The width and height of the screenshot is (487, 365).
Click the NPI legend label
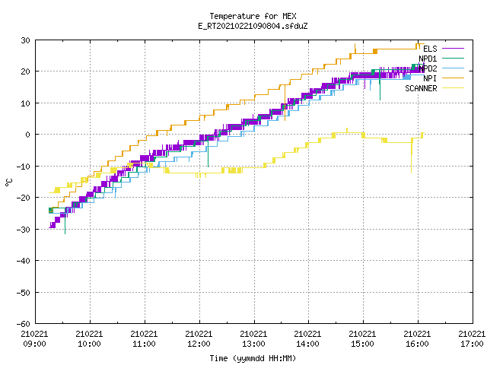(x=430, y=78)
